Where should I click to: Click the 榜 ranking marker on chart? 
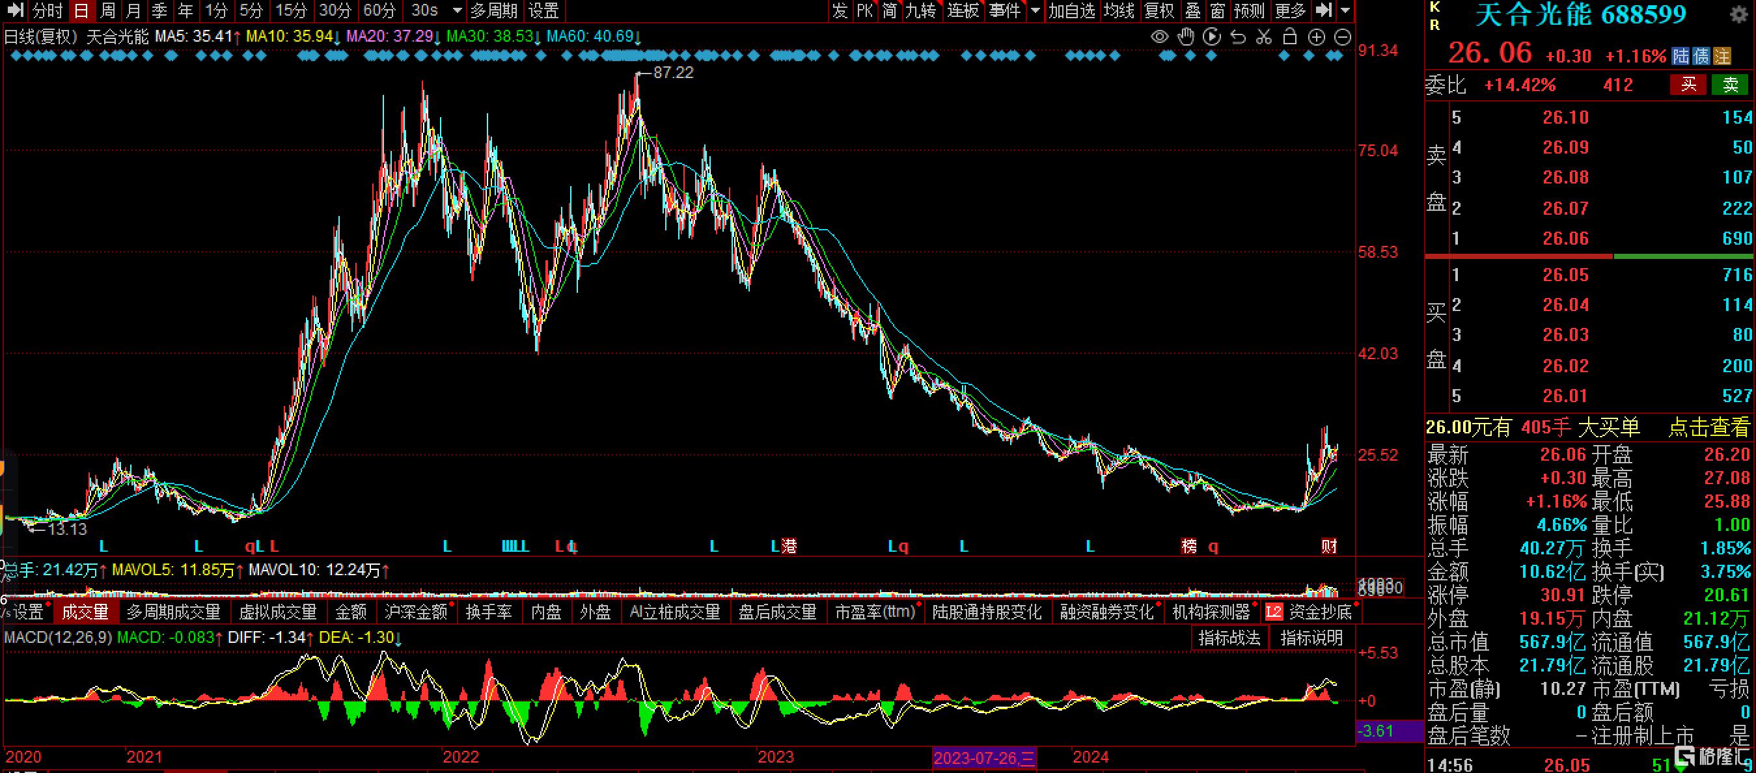tap(1189, 546)
